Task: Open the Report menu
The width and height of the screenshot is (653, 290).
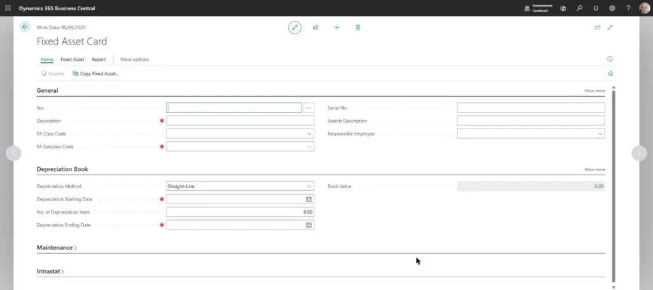Action: (x=99, y=59)
